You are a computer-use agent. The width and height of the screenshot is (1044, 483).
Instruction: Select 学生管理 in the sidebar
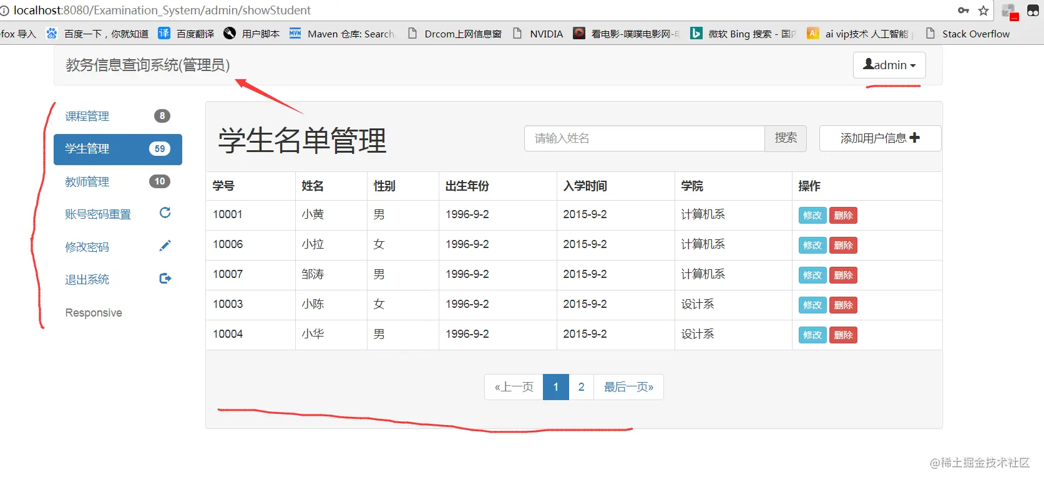[118, 149]
